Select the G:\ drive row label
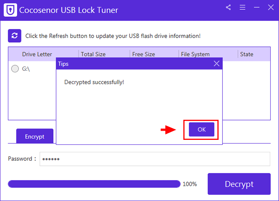The width and height of the screenshot is (279, 201). (26, 69)
